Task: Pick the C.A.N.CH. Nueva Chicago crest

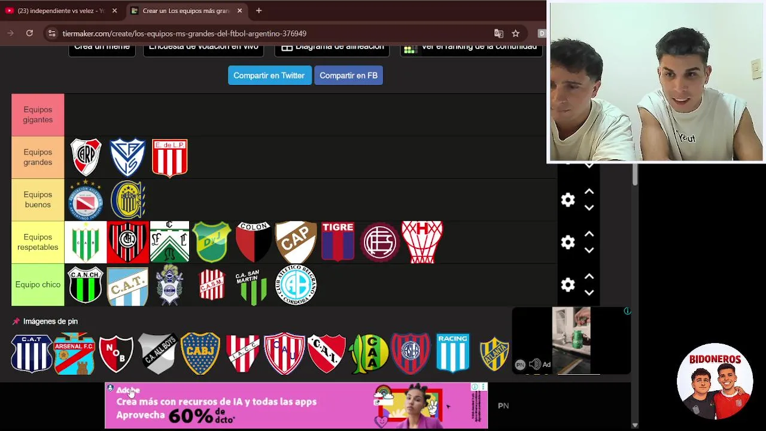Action: pyautogui.click(x=86, y=285)
